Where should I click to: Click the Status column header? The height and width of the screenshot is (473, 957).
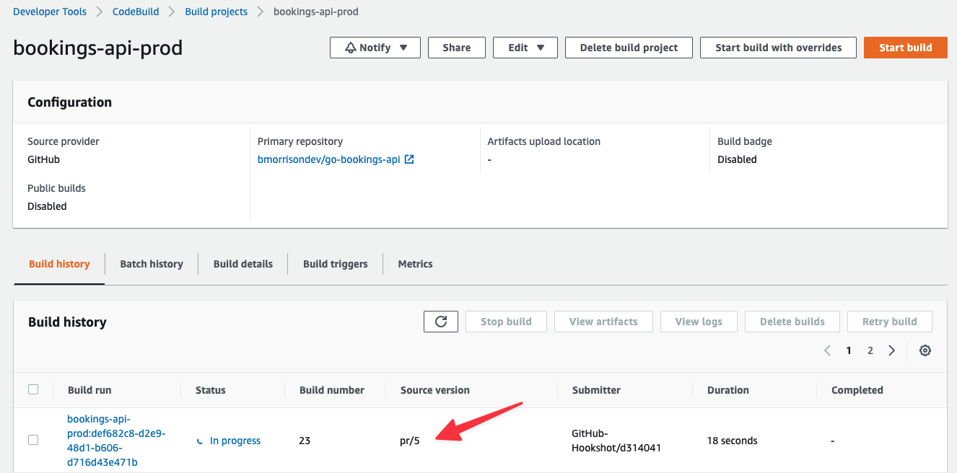point(211,390)
